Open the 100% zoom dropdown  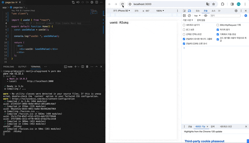pyautogui.click(x=160, y=11)
